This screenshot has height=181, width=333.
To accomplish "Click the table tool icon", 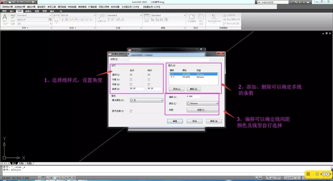I will point(147,17).
